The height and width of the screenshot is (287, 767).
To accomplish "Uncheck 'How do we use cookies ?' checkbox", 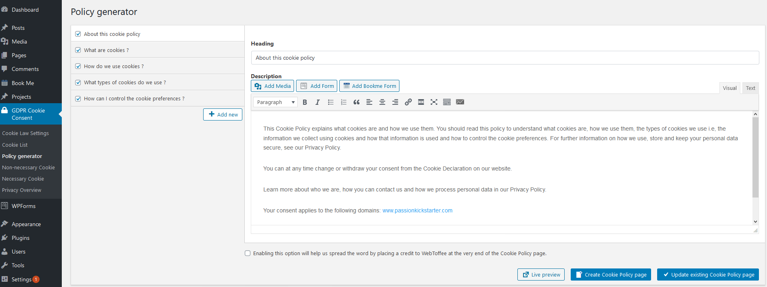I will tap(78, 66).
